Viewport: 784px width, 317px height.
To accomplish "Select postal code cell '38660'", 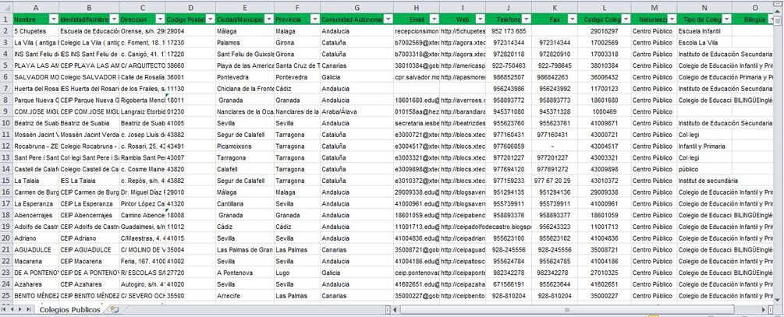I will click(190, 65).
